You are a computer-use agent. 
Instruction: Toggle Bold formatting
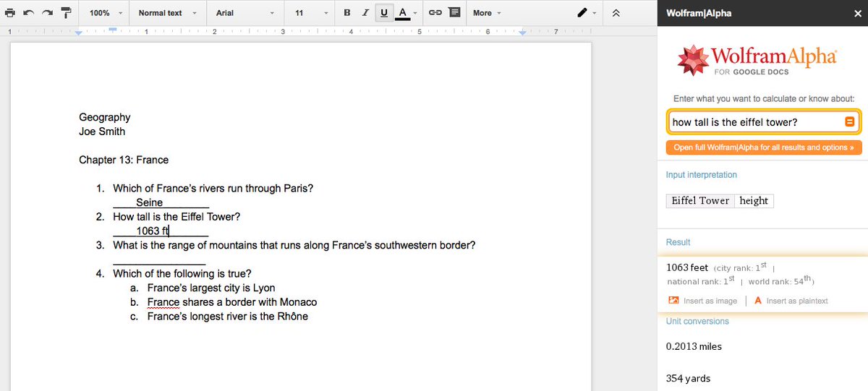[347, 13]
